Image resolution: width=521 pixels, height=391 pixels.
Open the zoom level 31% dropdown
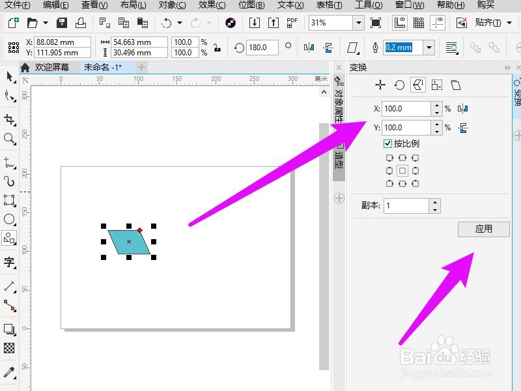(x=359, y=23)
